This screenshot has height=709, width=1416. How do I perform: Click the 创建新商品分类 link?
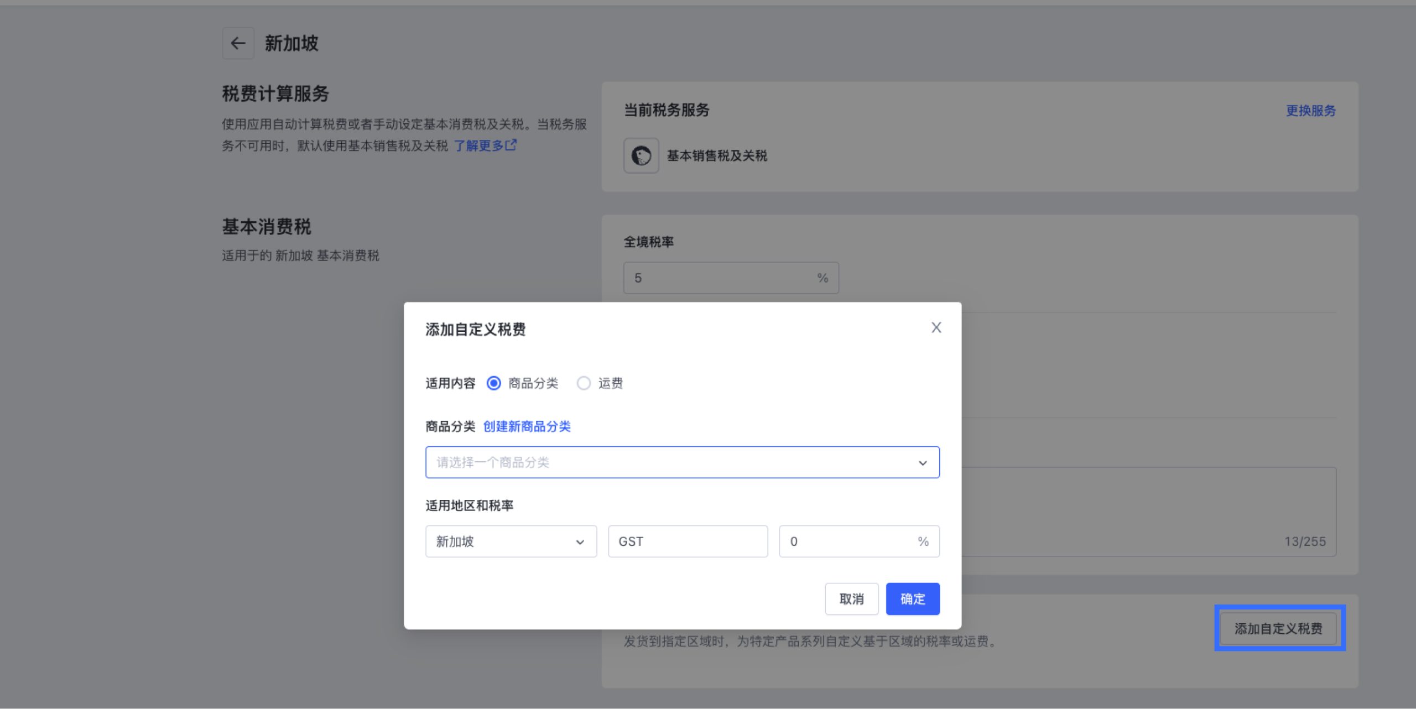pyautogui.click(x=527, y=426)
